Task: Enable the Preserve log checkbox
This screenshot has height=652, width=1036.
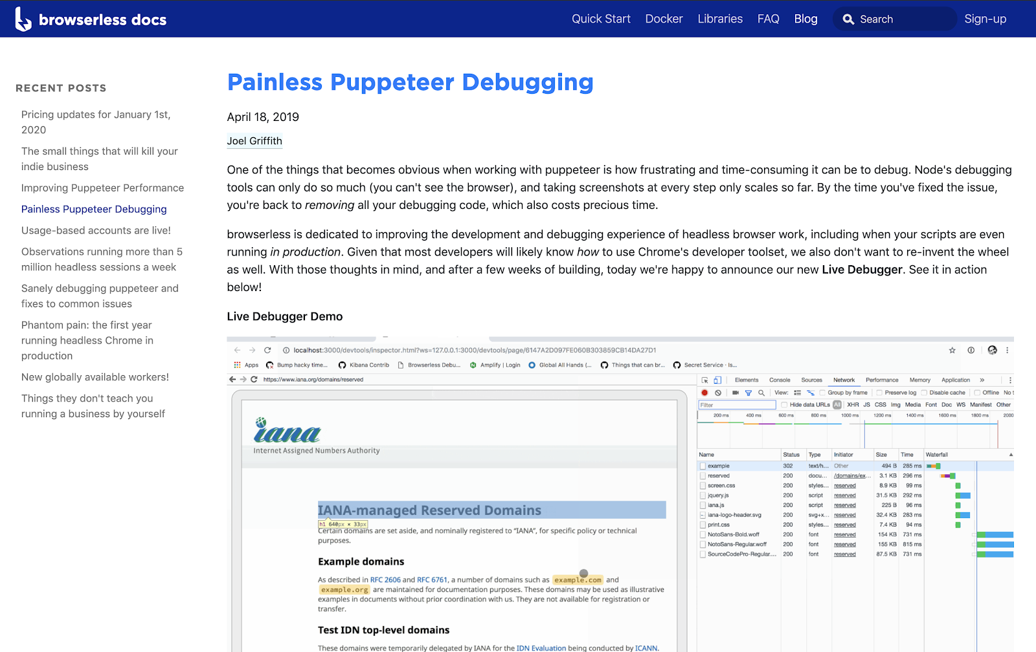Action: [879, 393]
